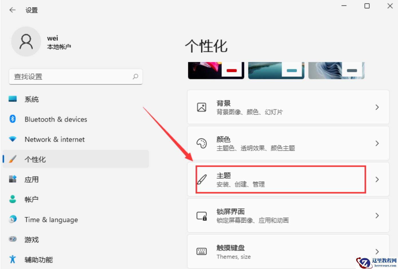Click the back arrow in Settings
The image size is (398, 269).
click(x=12, y=10)
